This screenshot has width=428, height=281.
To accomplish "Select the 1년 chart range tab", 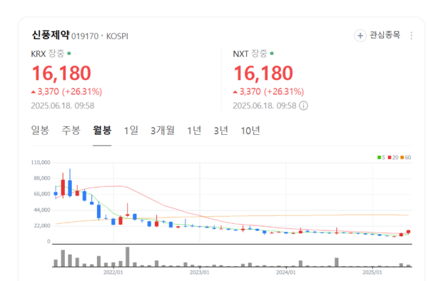I will (x=194, y=131).
